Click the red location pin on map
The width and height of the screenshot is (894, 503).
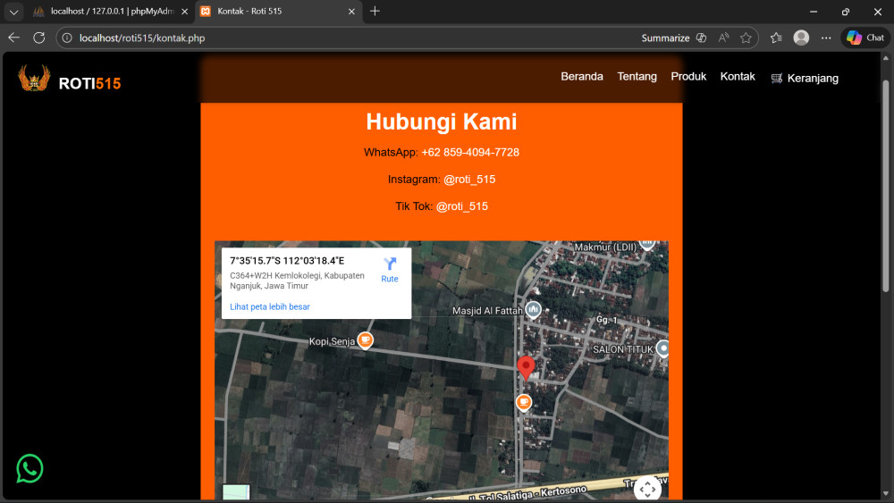[527, 367]
